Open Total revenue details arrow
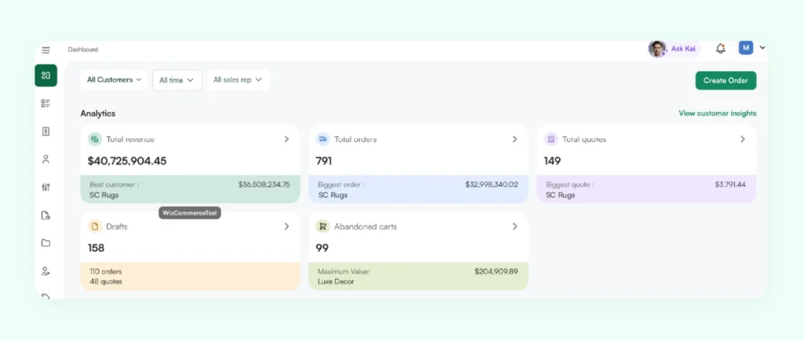Image resolution: width=804 pixels, height=340 pixels. pos(287,139)
